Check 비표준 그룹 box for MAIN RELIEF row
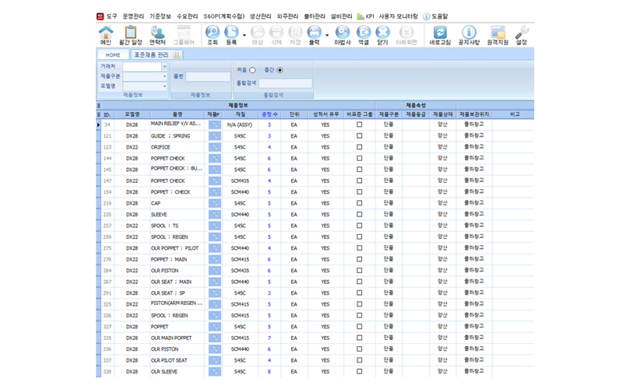The width and height of the screenshot is (623, 389). (359, 124)
